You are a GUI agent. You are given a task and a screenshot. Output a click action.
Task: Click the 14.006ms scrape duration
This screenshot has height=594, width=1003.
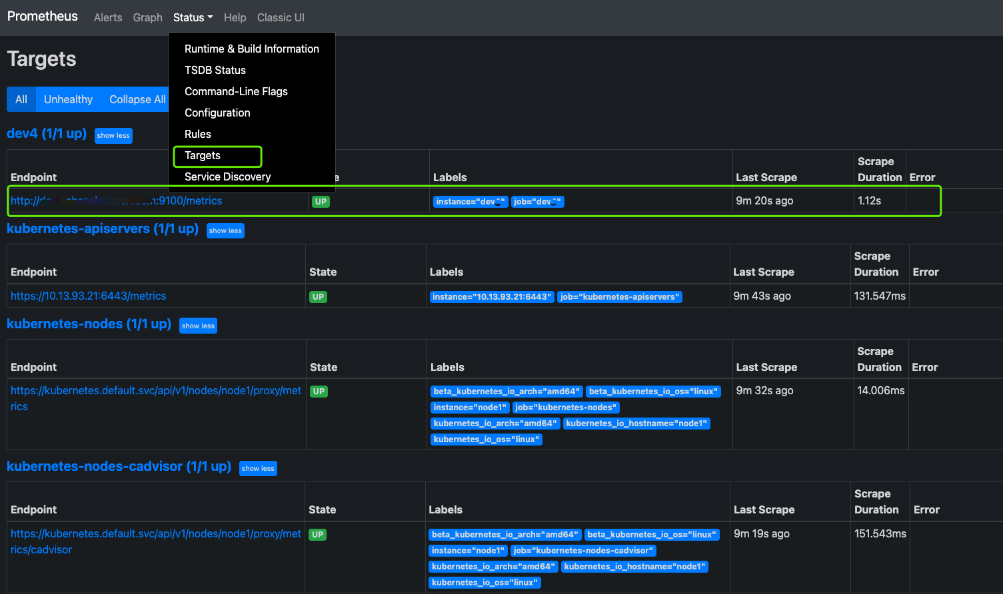click(x=881, y=390)
